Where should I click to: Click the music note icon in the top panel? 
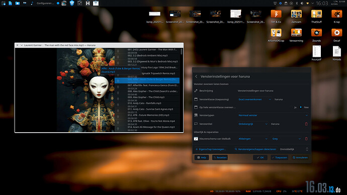(x=32, y=3)
